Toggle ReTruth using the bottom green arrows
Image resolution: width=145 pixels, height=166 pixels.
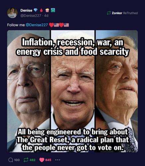pos(26,160)
